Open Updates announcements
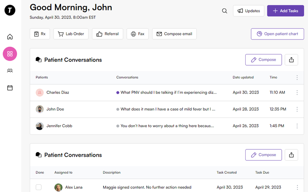Screen dimensions: 308x192 [x=248, y=11]
